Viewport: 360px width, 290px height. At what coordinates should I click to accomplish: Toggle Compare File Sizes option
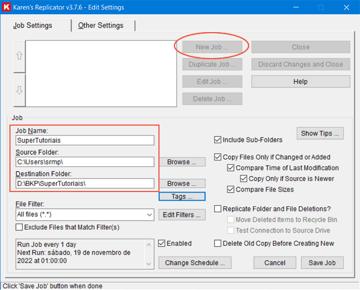(x=232, y=190)
